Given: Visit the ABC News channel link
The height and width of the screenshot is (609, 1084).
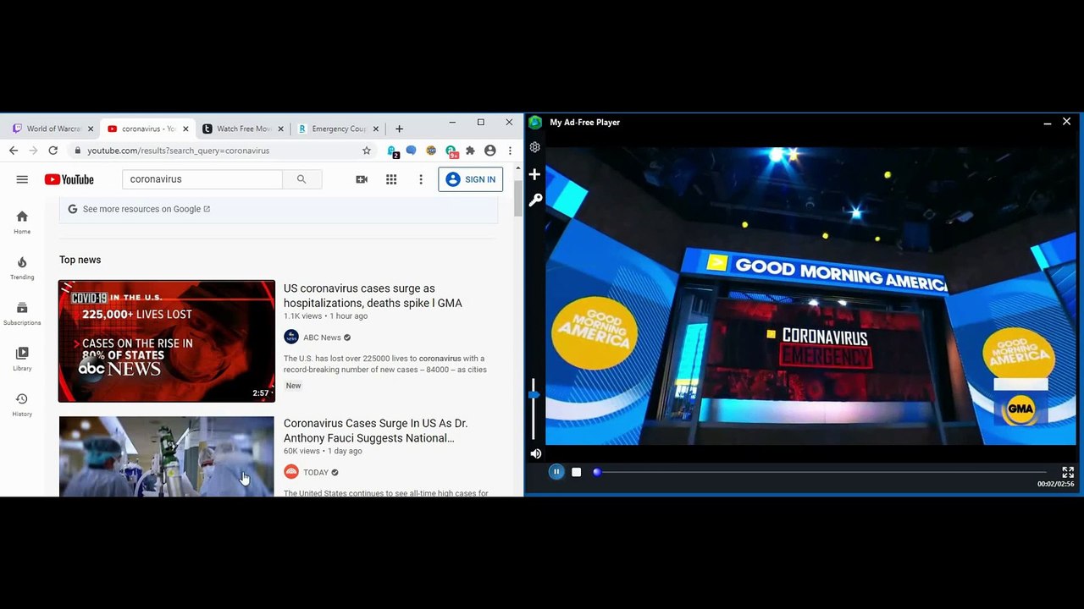Looking at the screenshot, I should click(x=322, y=337).
